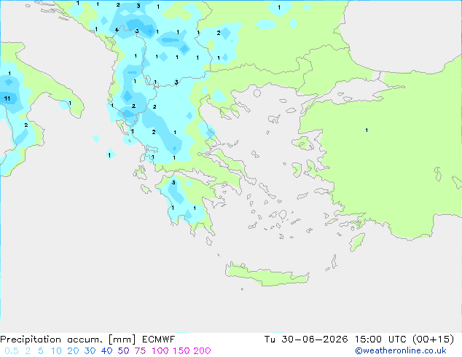Select the 20 mm legend entry
Viewport: 462px width, 357px height.
(x=73, y=351)
